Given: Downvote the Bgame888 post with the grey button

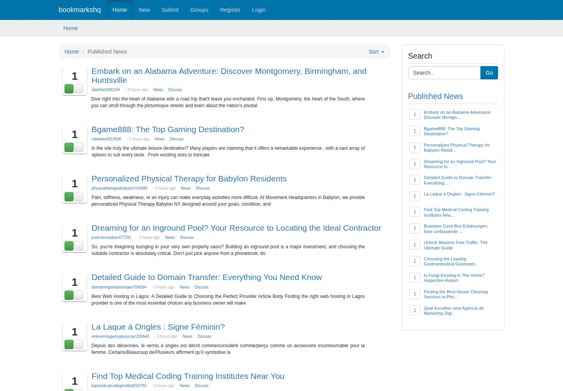Looking at the screenshot, I should click(79, 147).
